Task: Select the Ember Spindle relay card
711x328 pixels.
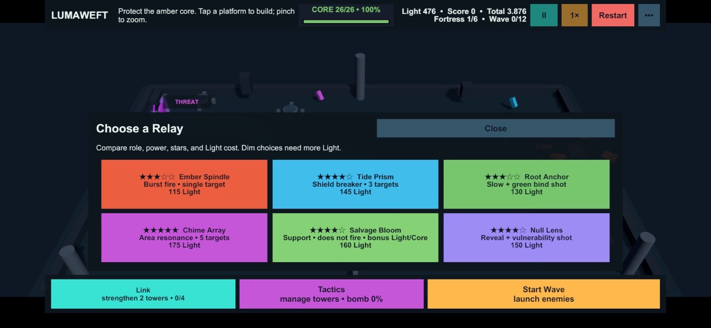Action: click(x=184, y=184)
